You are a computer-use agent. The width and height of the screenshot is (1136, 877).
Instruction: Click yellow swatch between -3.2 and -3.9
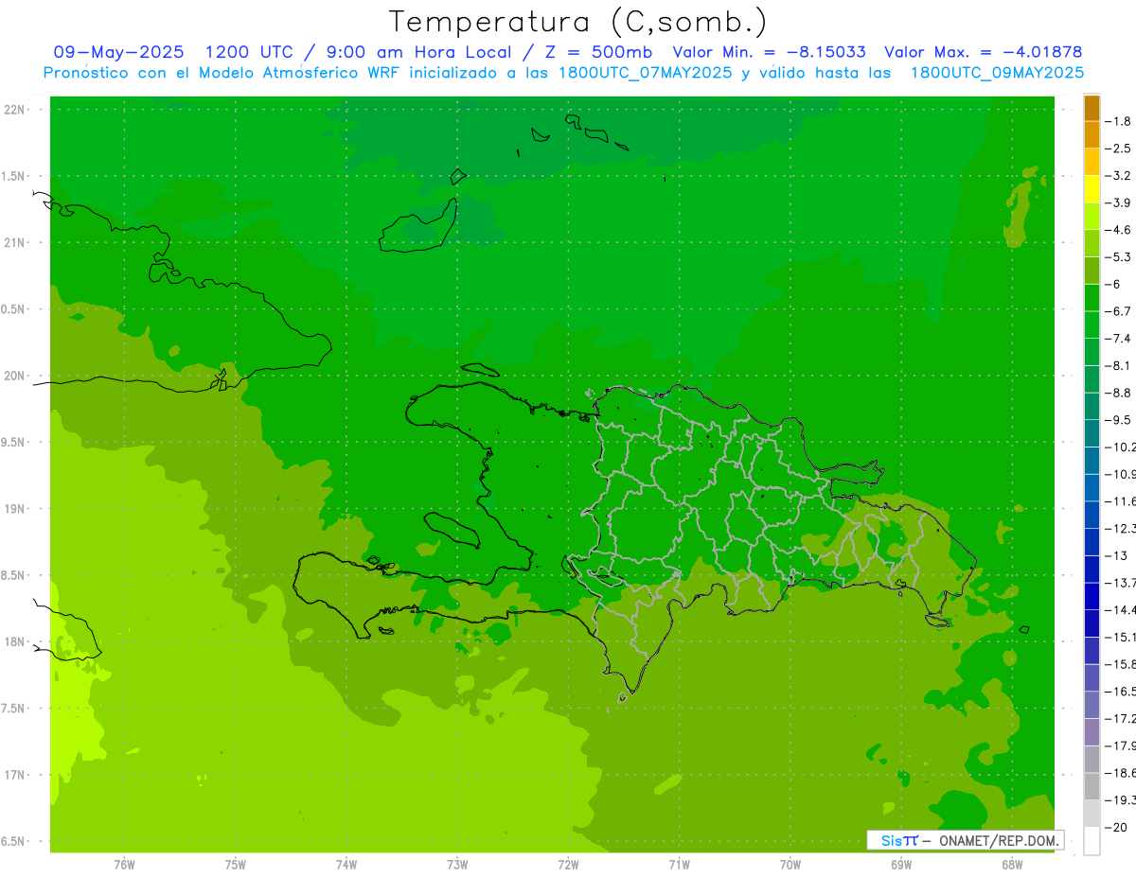click(1092, 189)
